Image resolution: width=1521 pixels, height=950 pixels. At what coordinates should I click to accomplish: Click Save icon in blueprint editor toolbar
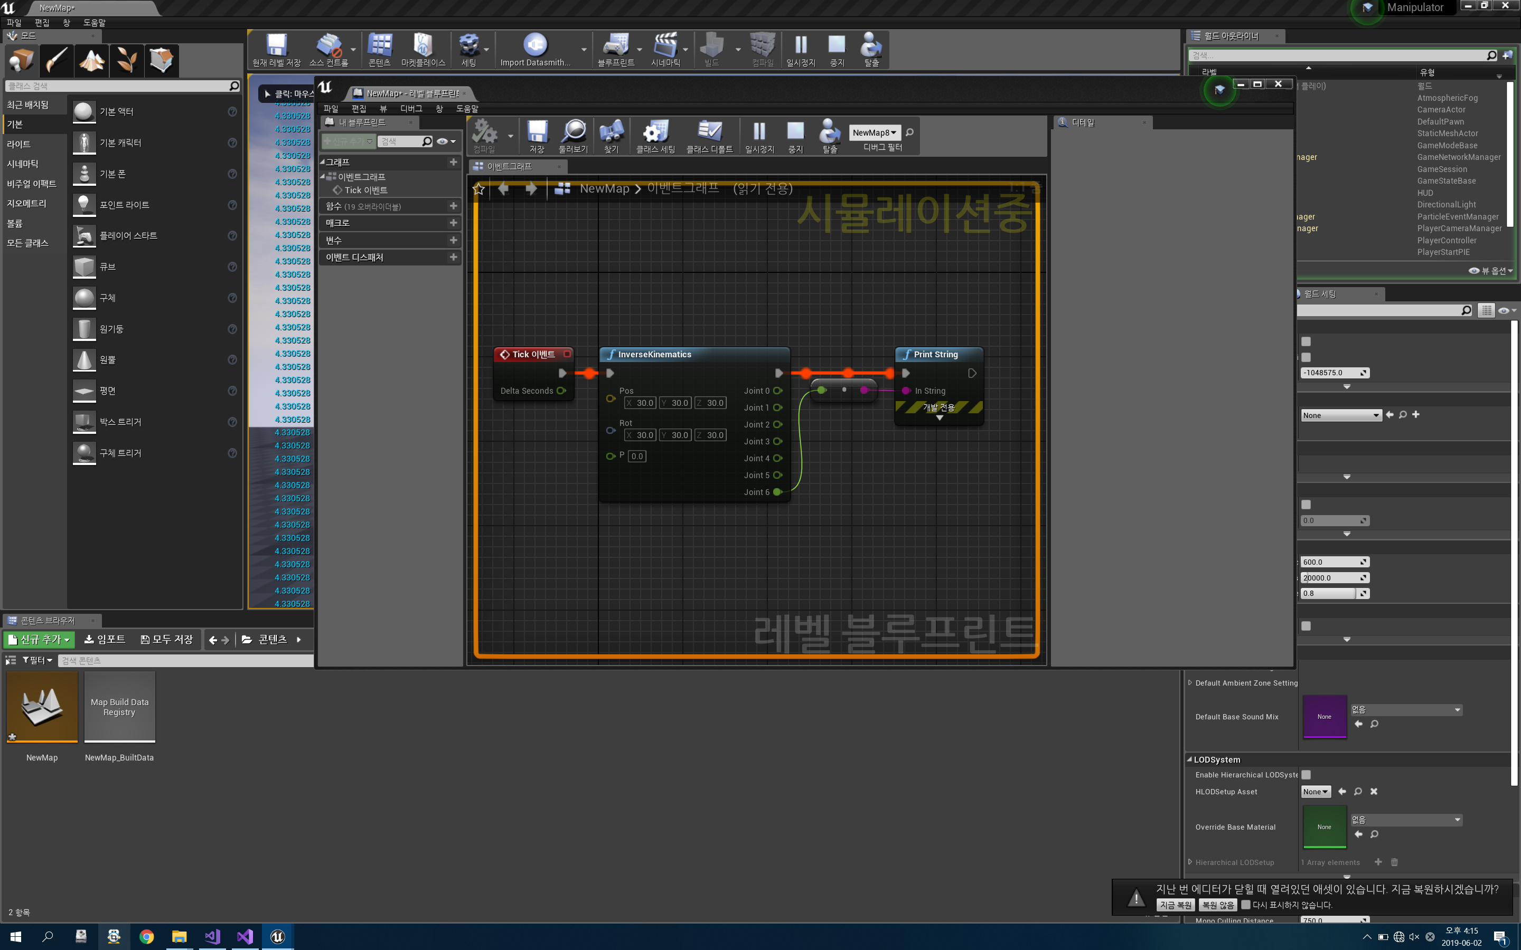pyautogui.click(x=537, y=132)
